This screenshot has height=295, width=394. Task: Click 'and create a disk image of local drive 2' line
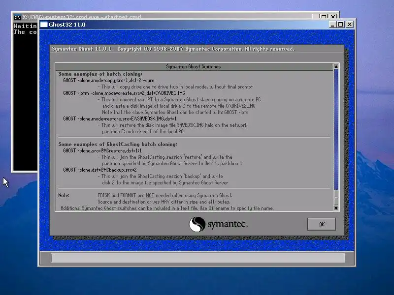179,106
